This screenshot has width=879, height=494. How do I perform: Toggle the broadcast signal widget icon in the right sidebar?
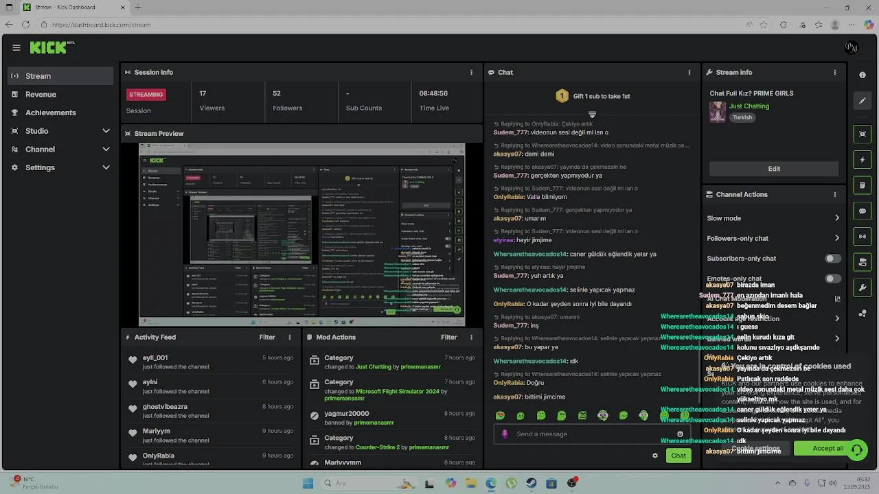pyautogui.click(x=863, y=237)
